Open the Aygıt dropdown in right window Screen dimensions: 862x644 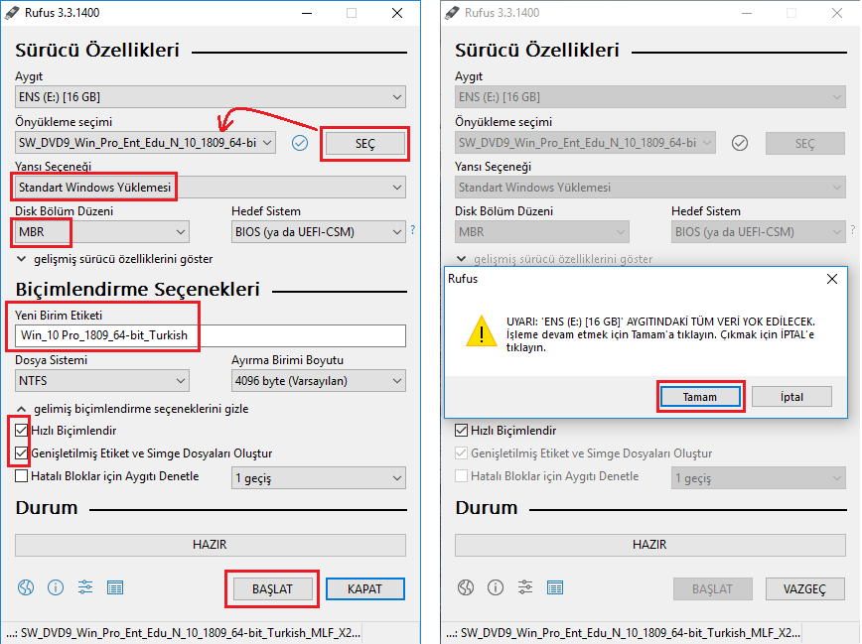650,97
